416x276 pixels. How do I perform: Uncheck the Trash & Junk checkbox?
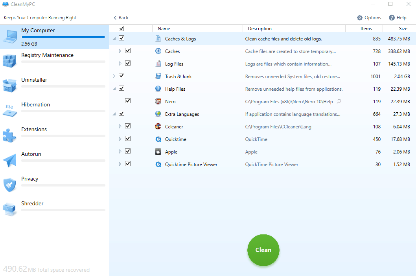coord(121,76)
